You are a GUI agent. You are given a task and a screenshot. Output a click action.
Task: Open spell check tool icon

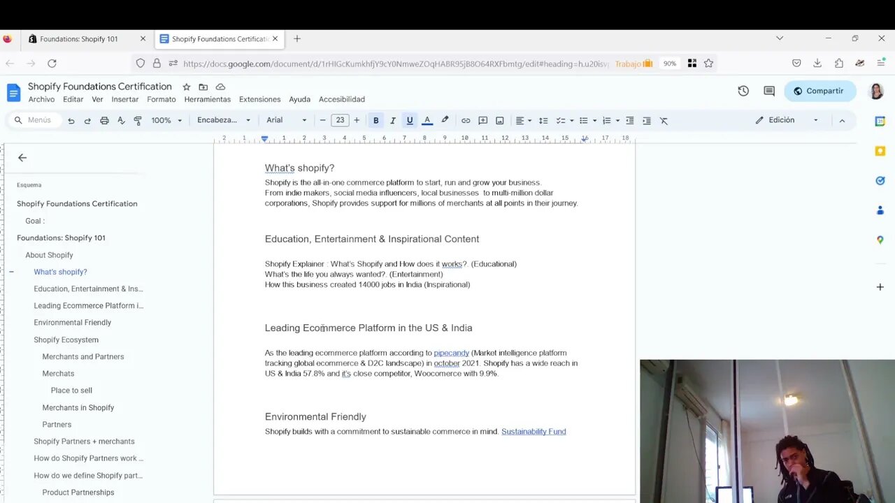pos(121,120)
